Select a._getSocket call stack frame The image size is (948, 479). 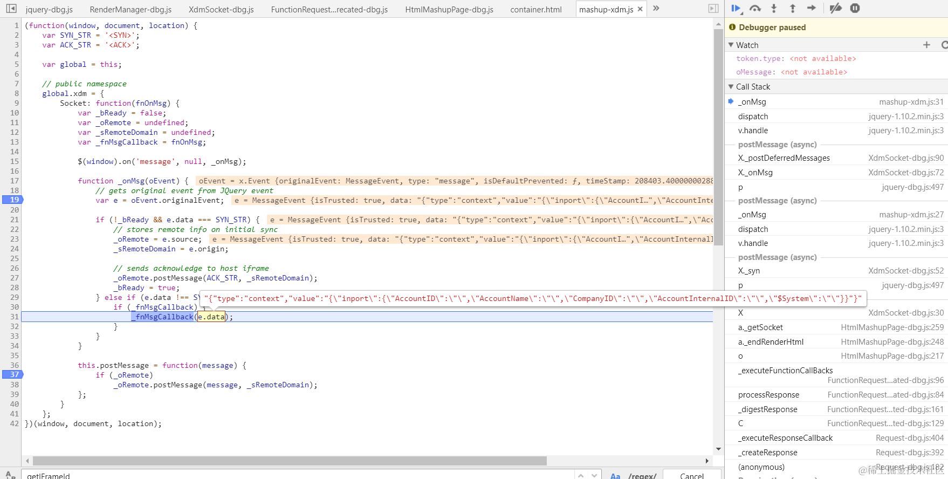point(836,327)
